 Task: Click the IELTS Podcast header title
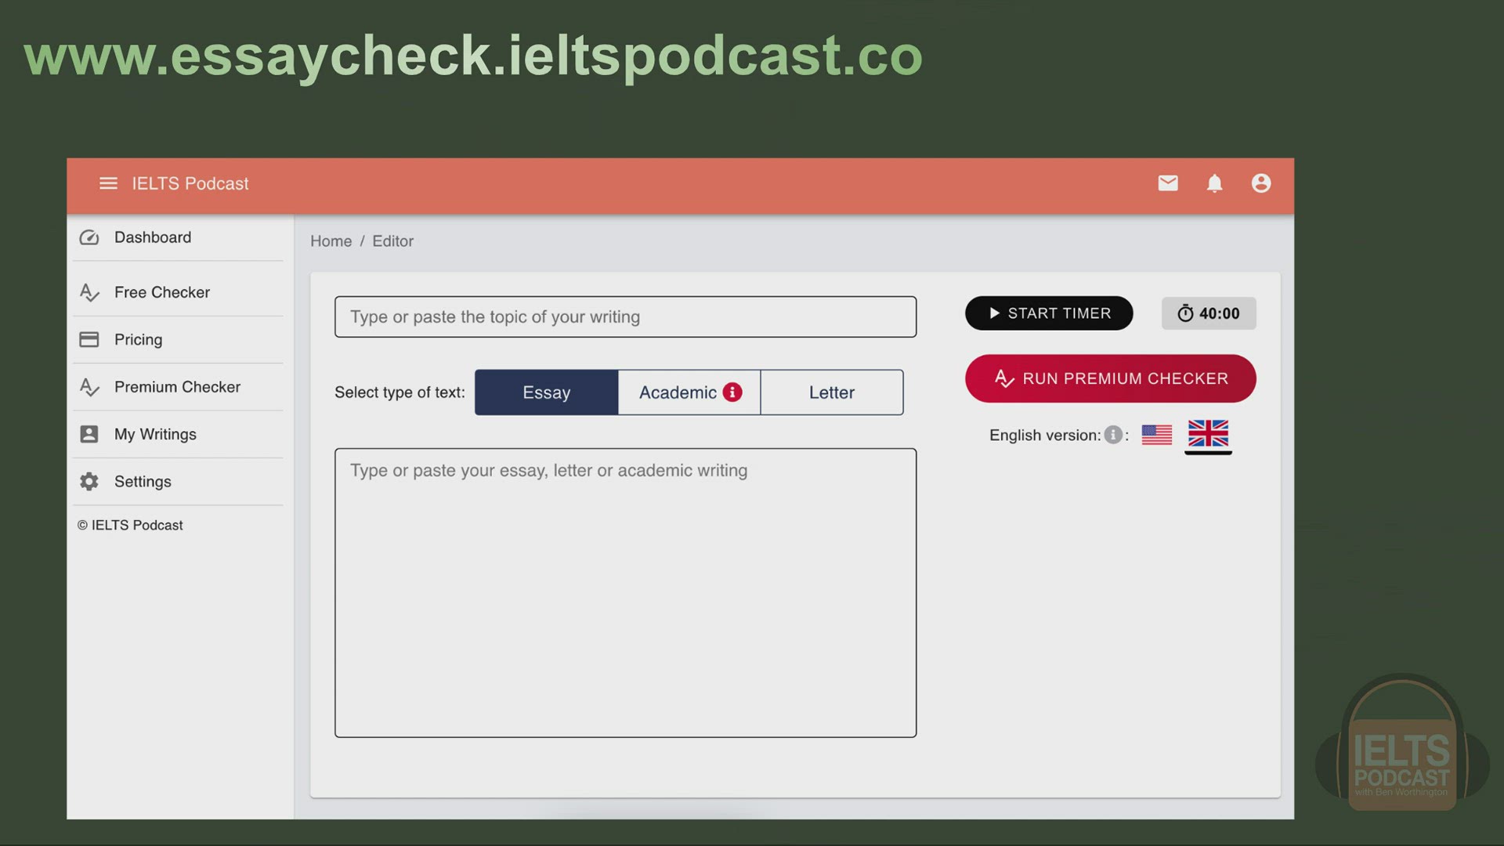(190, 183)
